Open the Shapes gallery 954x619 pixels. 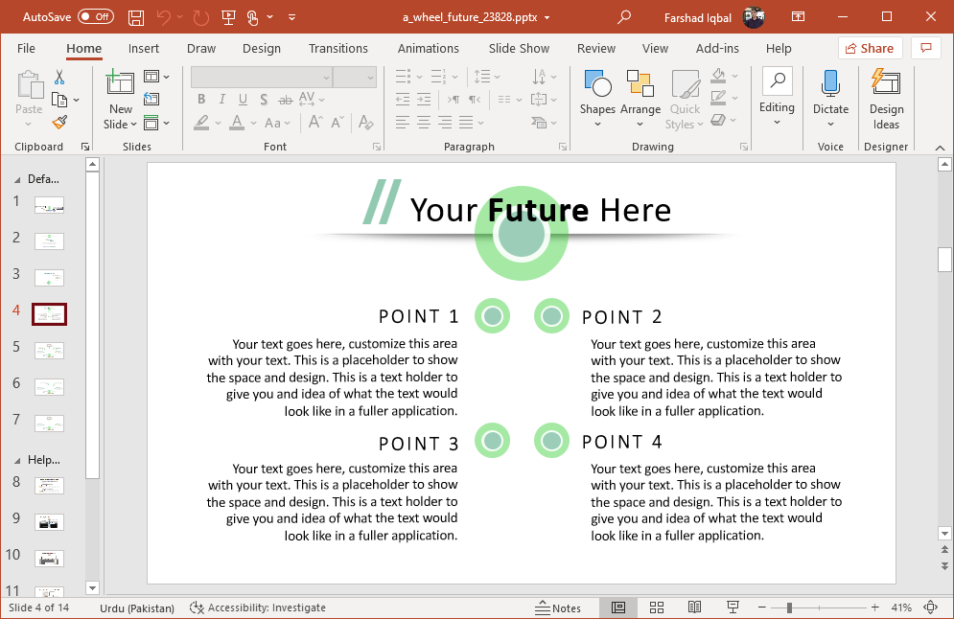[597, 99]
